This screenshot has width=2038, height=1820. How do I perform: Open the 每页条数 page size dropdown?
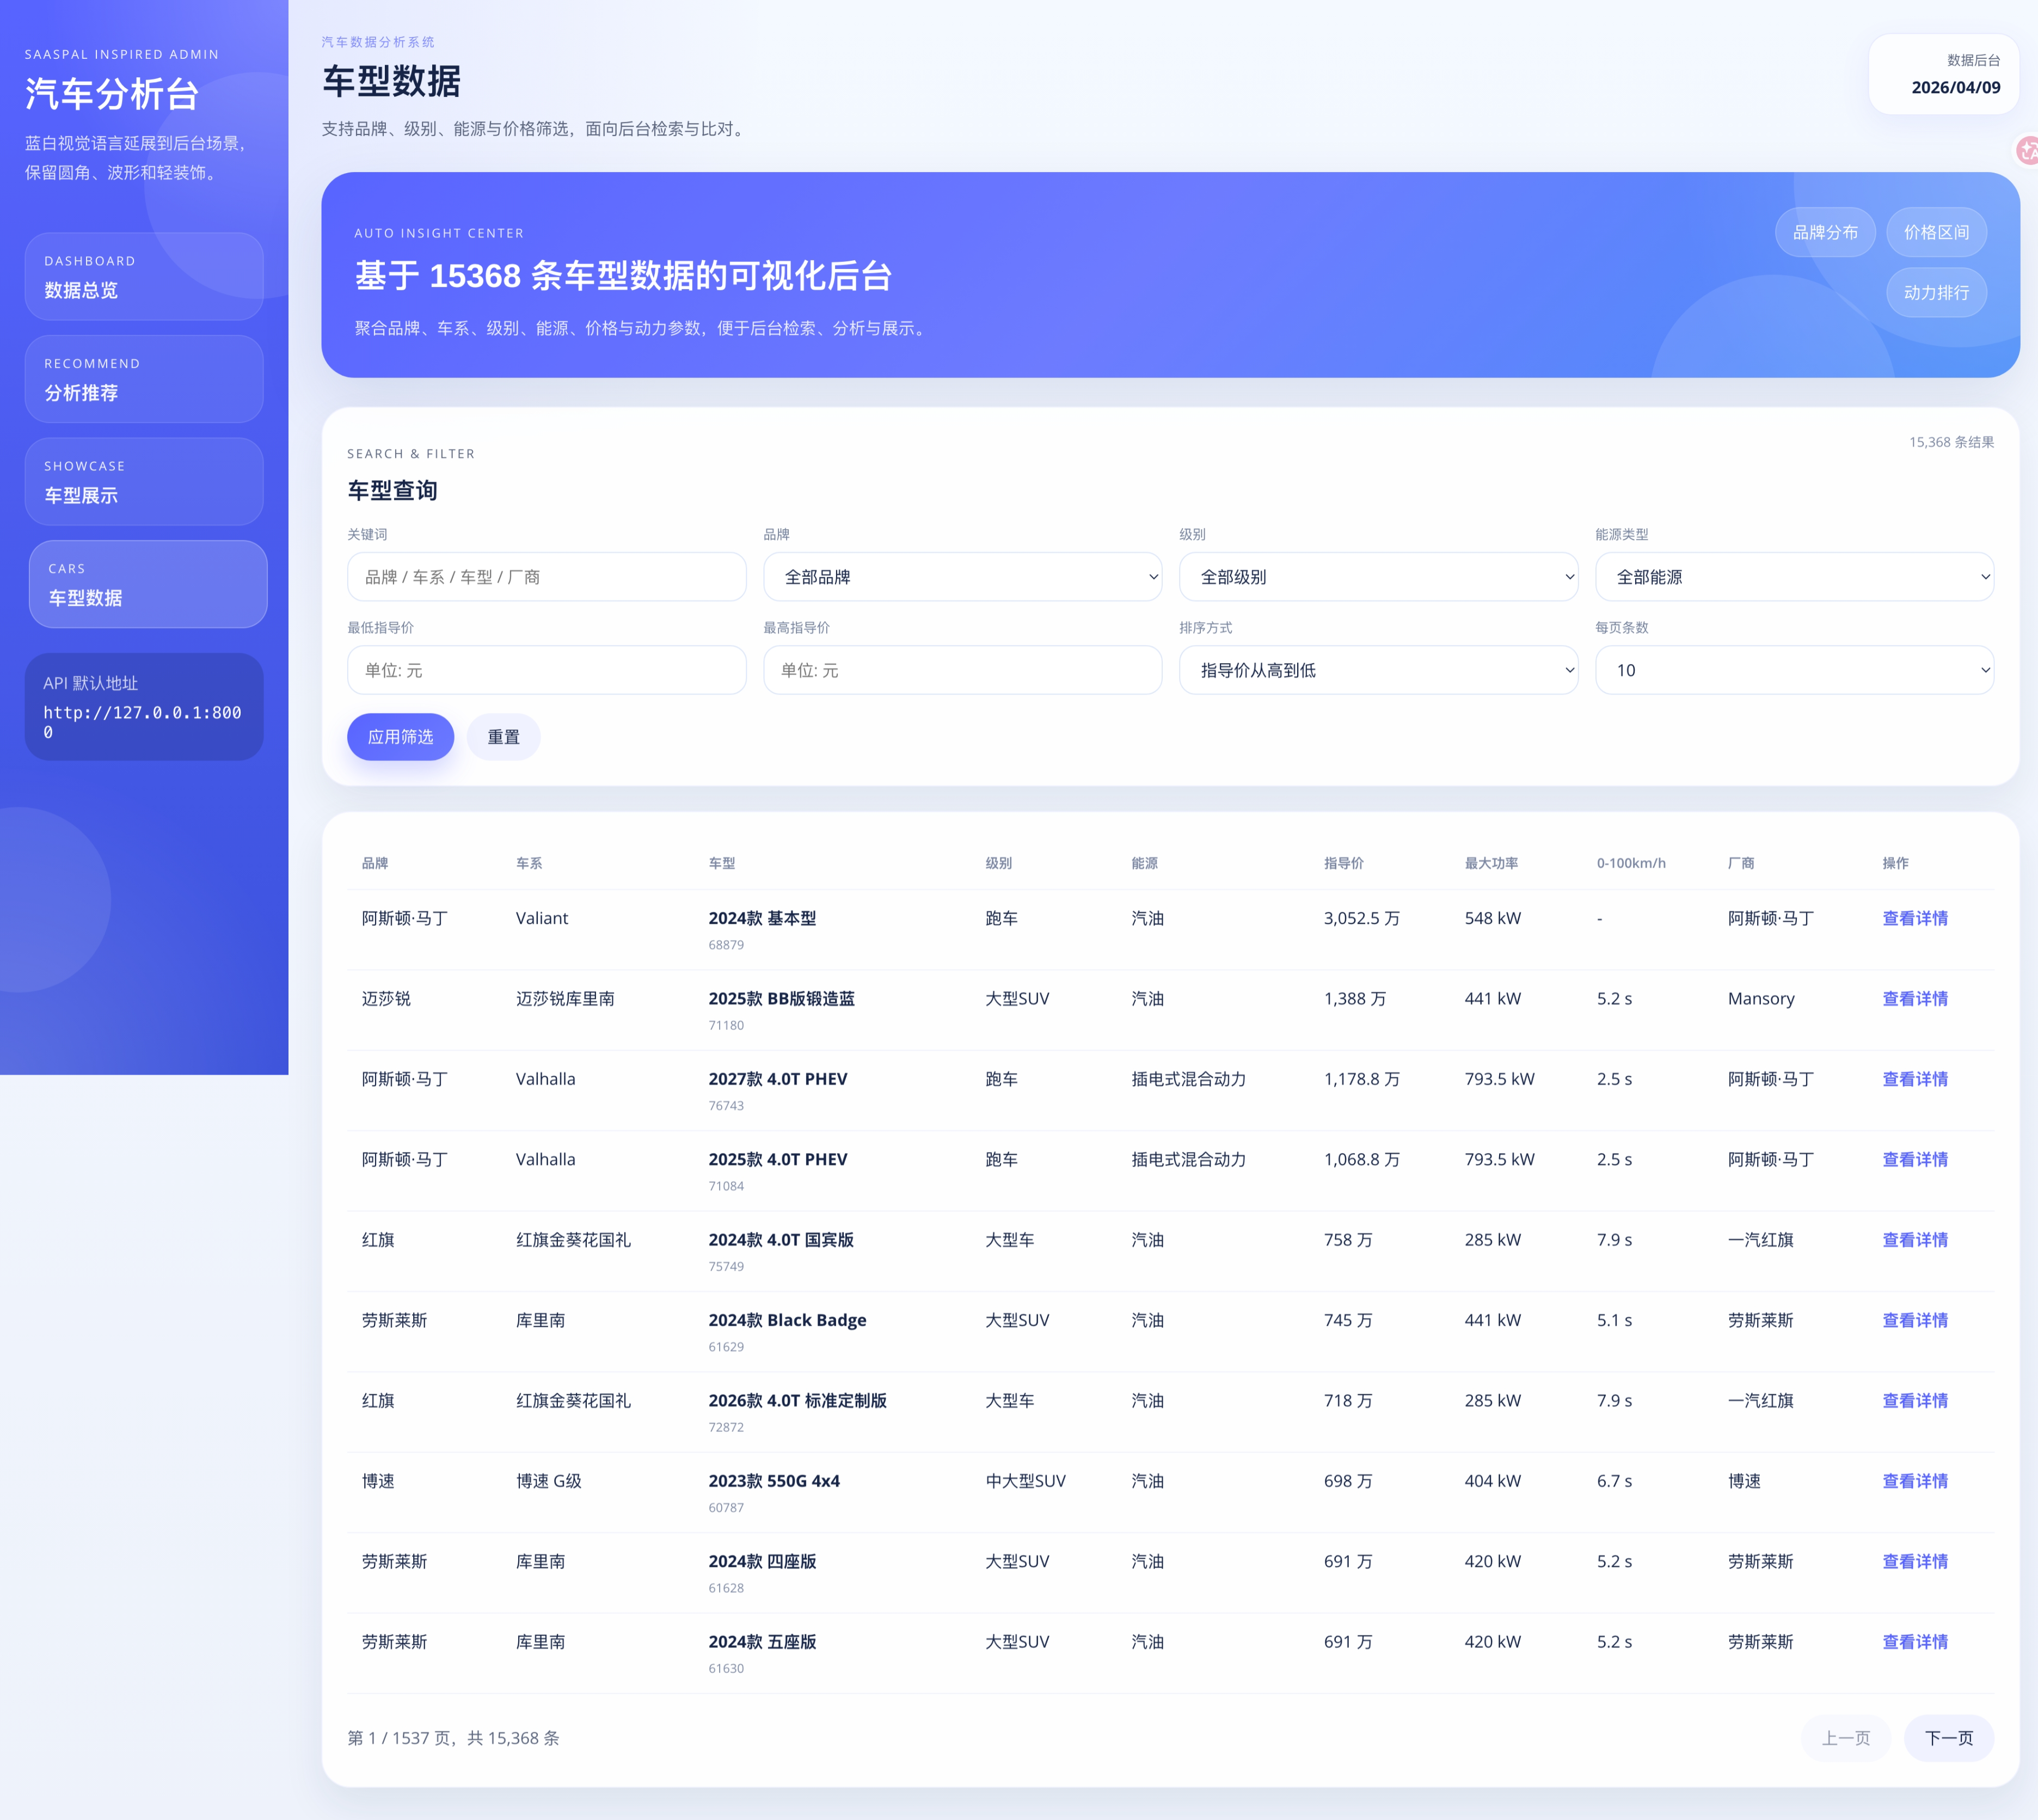coord(1793,670)
